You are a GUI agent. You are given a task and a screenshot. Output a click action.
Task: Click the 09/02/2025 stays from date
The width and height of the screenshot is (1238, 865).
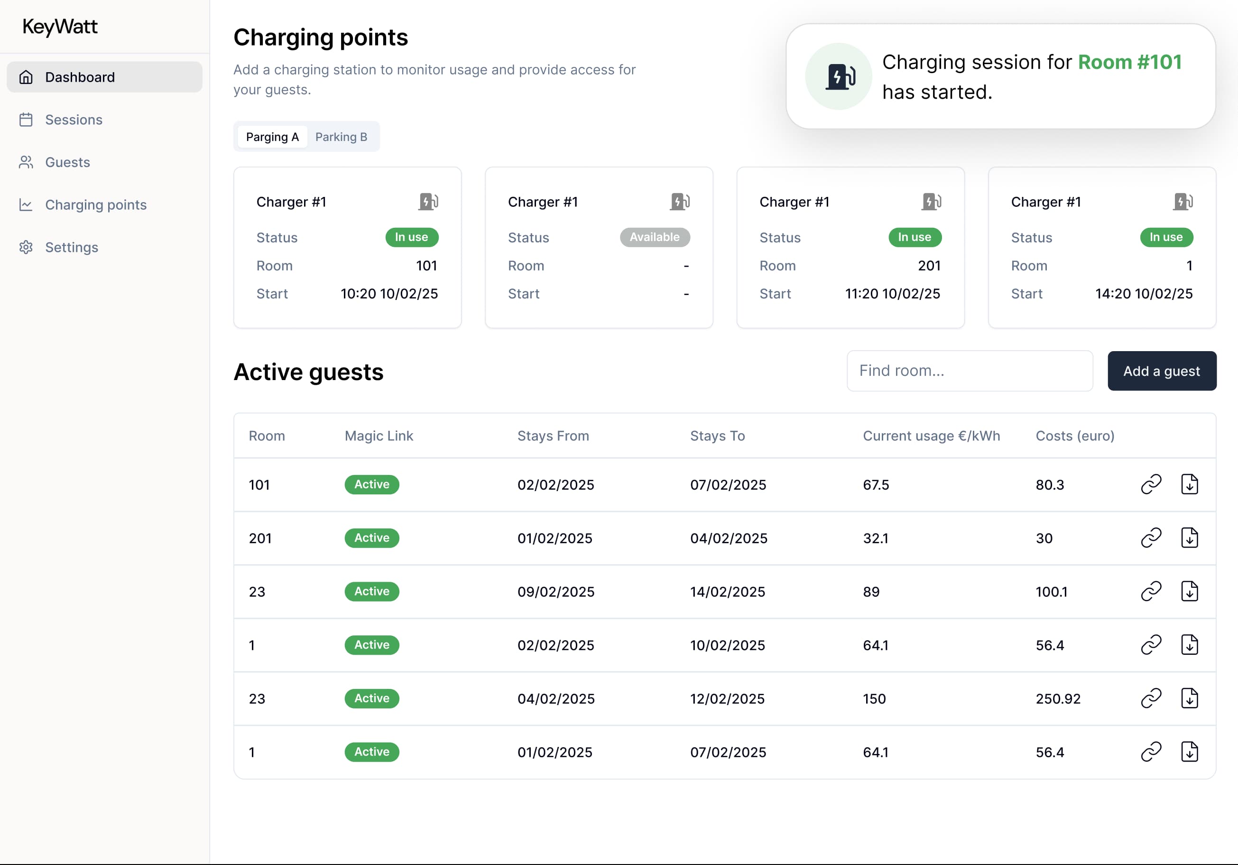555,592
